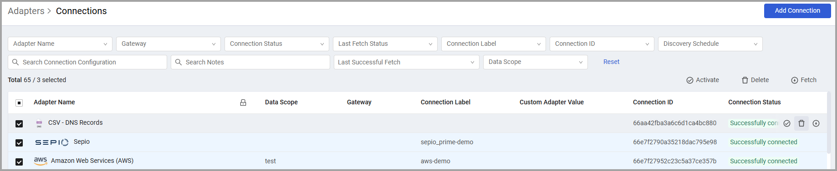Open the Gateway filter dropdown
The width and height of the screenshot is (837, 171).
tap(168, 44)
